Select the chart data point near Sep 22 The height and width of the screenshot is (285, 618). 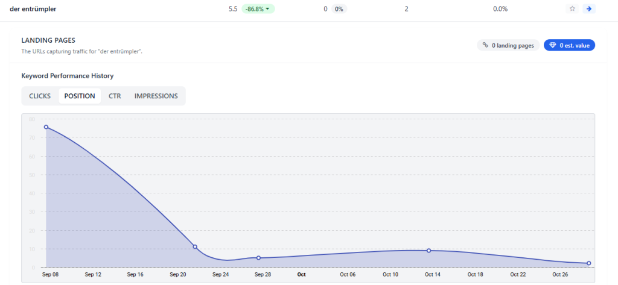click(195, 246)
